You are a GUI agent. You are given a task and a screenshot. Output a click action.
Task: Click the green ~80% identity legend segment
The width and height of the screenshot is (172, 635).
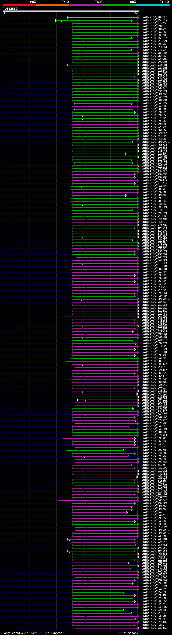coord(119,5)
